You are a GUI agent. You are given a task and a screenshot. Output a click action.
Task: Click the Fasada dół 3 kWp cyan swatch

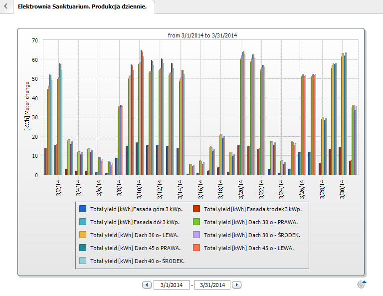(83, 222)
